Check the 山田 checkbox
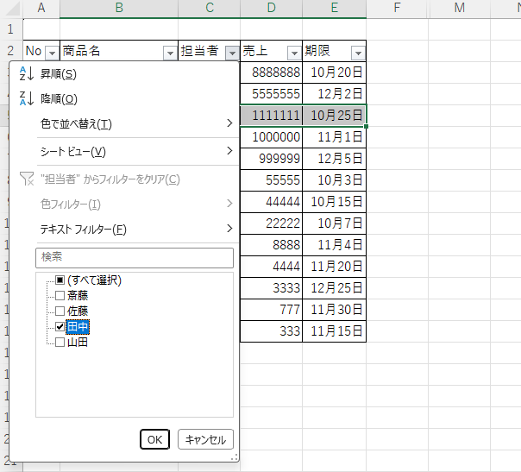This screenshot has height=472, width=521. point(60,343)
